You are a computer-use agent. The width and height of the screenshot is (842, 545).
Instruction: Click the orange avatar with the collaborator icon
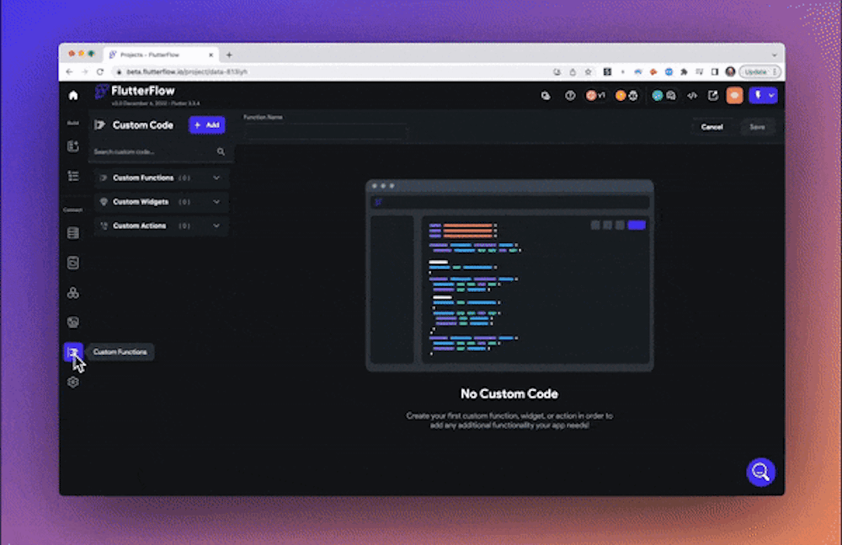tap(626, 96)
